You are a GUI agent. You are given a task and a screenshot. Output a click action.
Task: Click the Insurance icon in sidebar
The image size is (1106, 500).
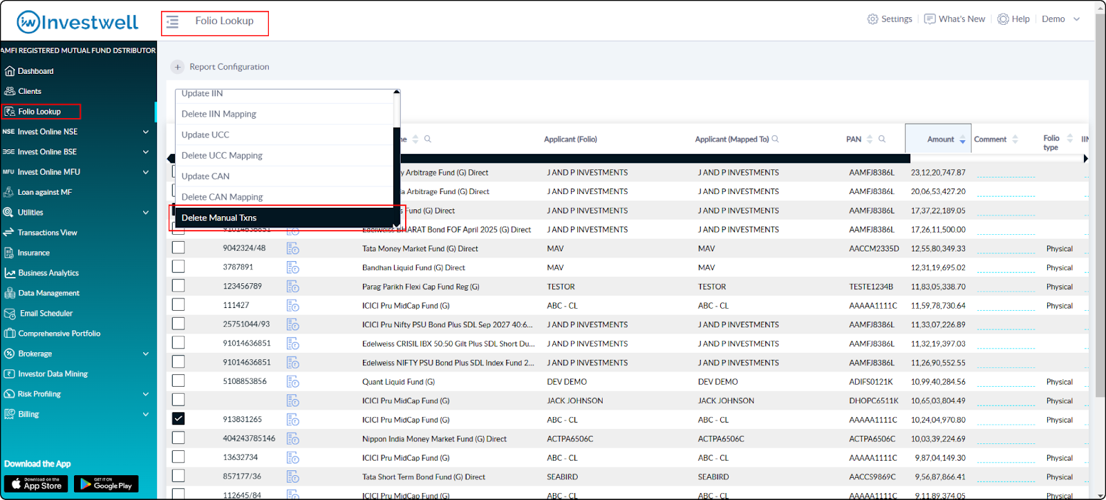[9, 253]
